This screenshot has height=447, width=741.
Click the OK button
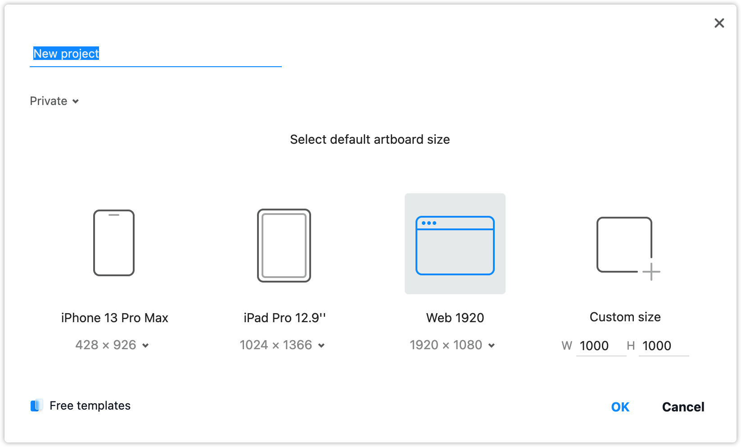pyautogui.click(x=620, y=407)
